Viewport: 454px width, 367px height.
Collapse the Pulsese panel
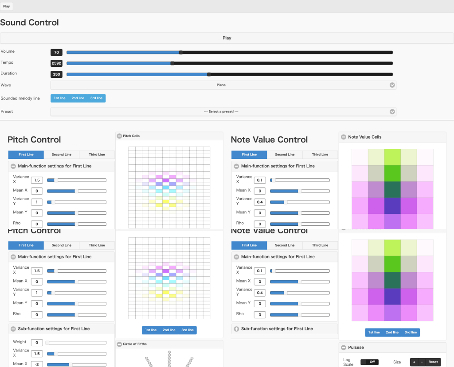click(x=344, y=348)
